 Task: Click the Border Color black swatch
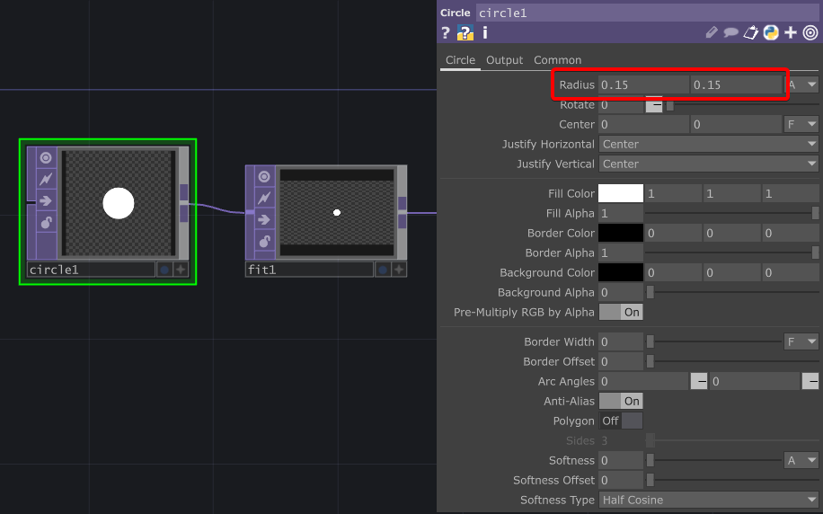pos(621,233)
